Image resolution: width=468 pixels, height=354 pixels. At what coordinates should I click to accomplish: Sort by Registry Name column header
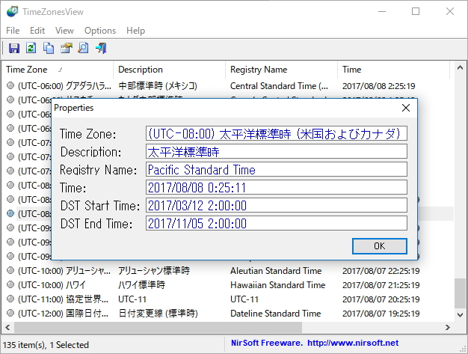(281, 70)
